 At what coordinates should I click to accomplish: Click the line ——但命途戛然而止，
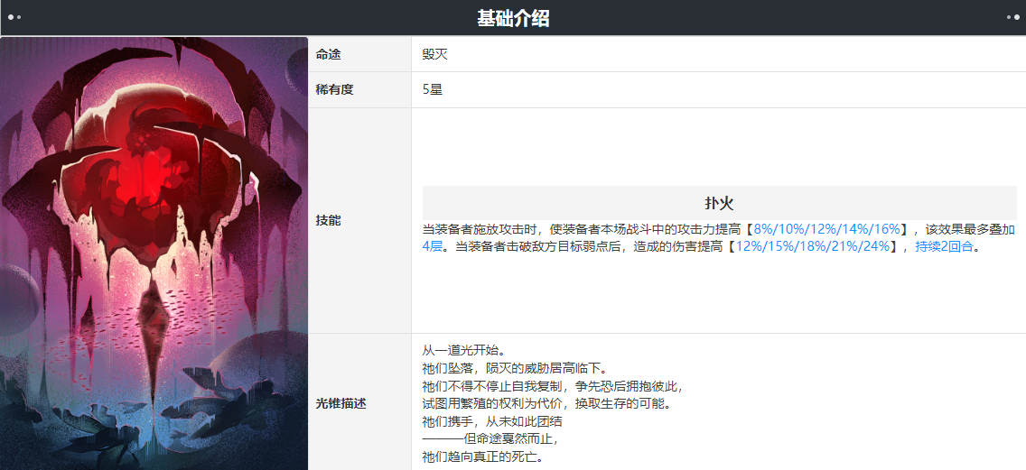(490, 438)
